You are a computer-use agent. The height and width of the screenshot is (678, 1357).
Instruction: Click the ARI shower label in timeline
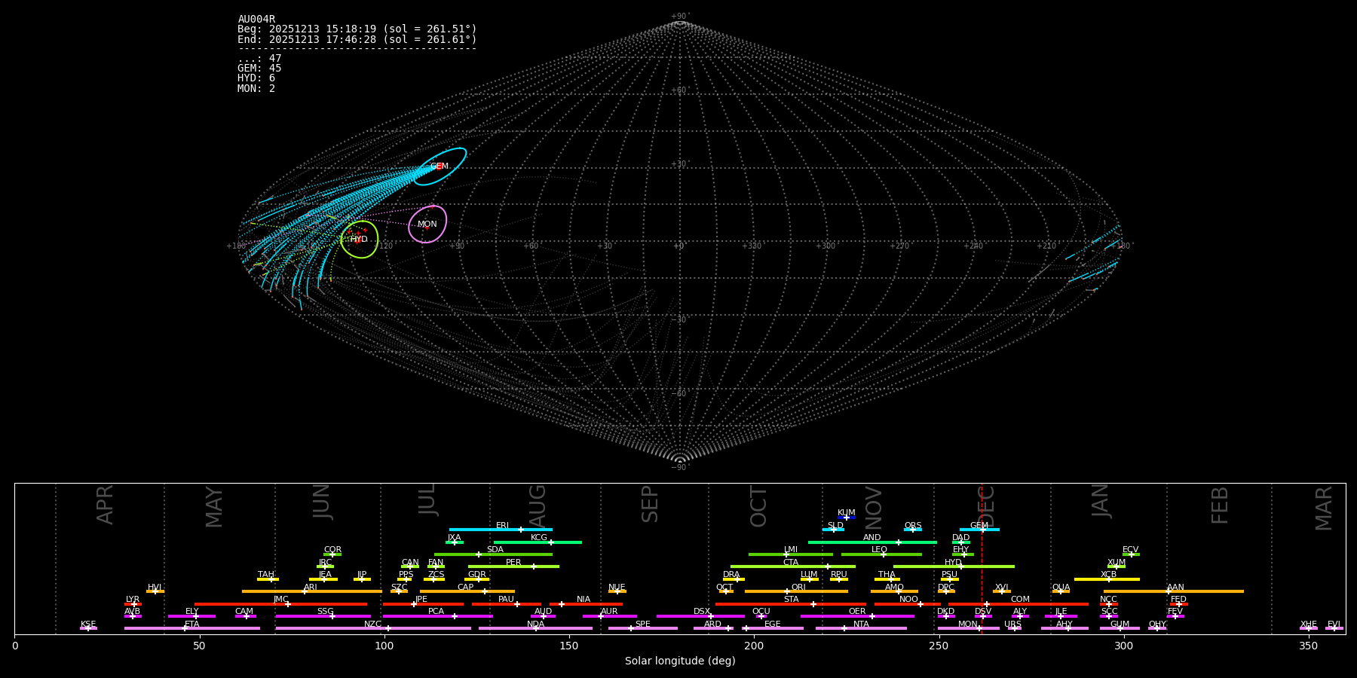[x=310, y=588]
